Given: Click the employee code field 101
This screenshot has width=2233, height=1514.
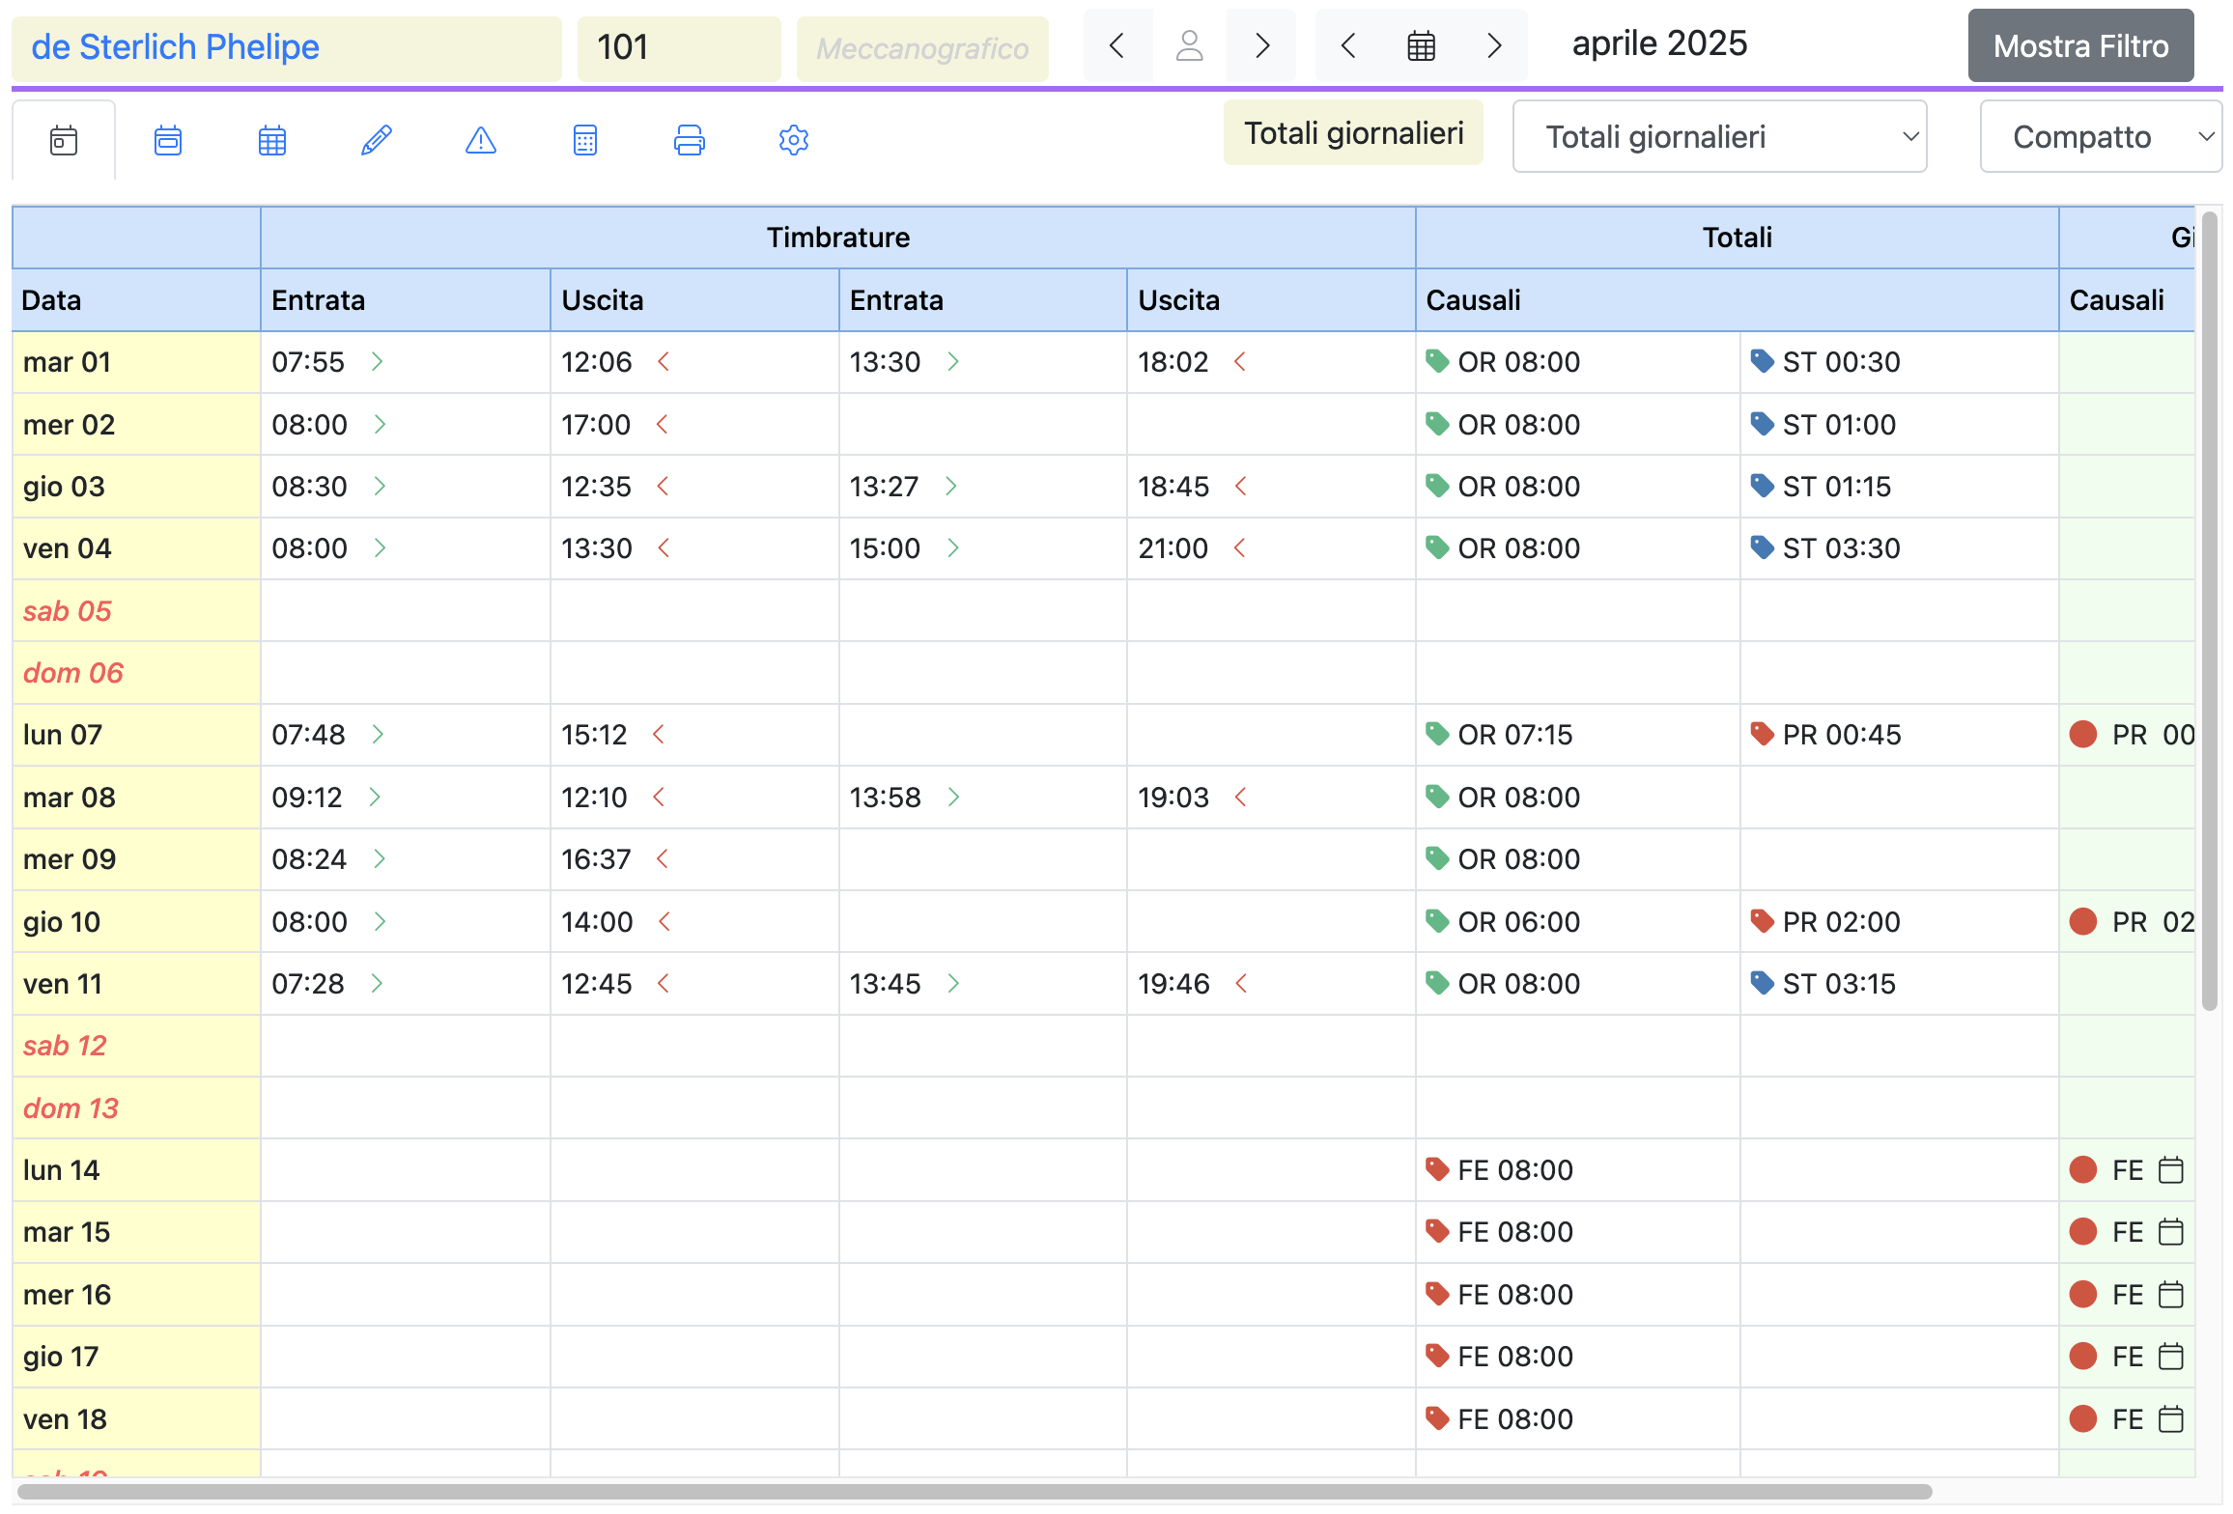Looking at the screenshot, I should [679, 47].
